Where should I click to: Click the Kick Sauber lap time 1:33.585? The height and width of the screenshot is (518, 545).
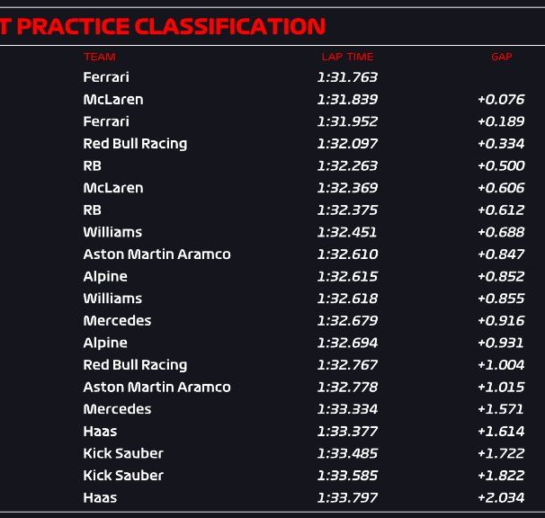pyautogui.click(x=347, y=476)
